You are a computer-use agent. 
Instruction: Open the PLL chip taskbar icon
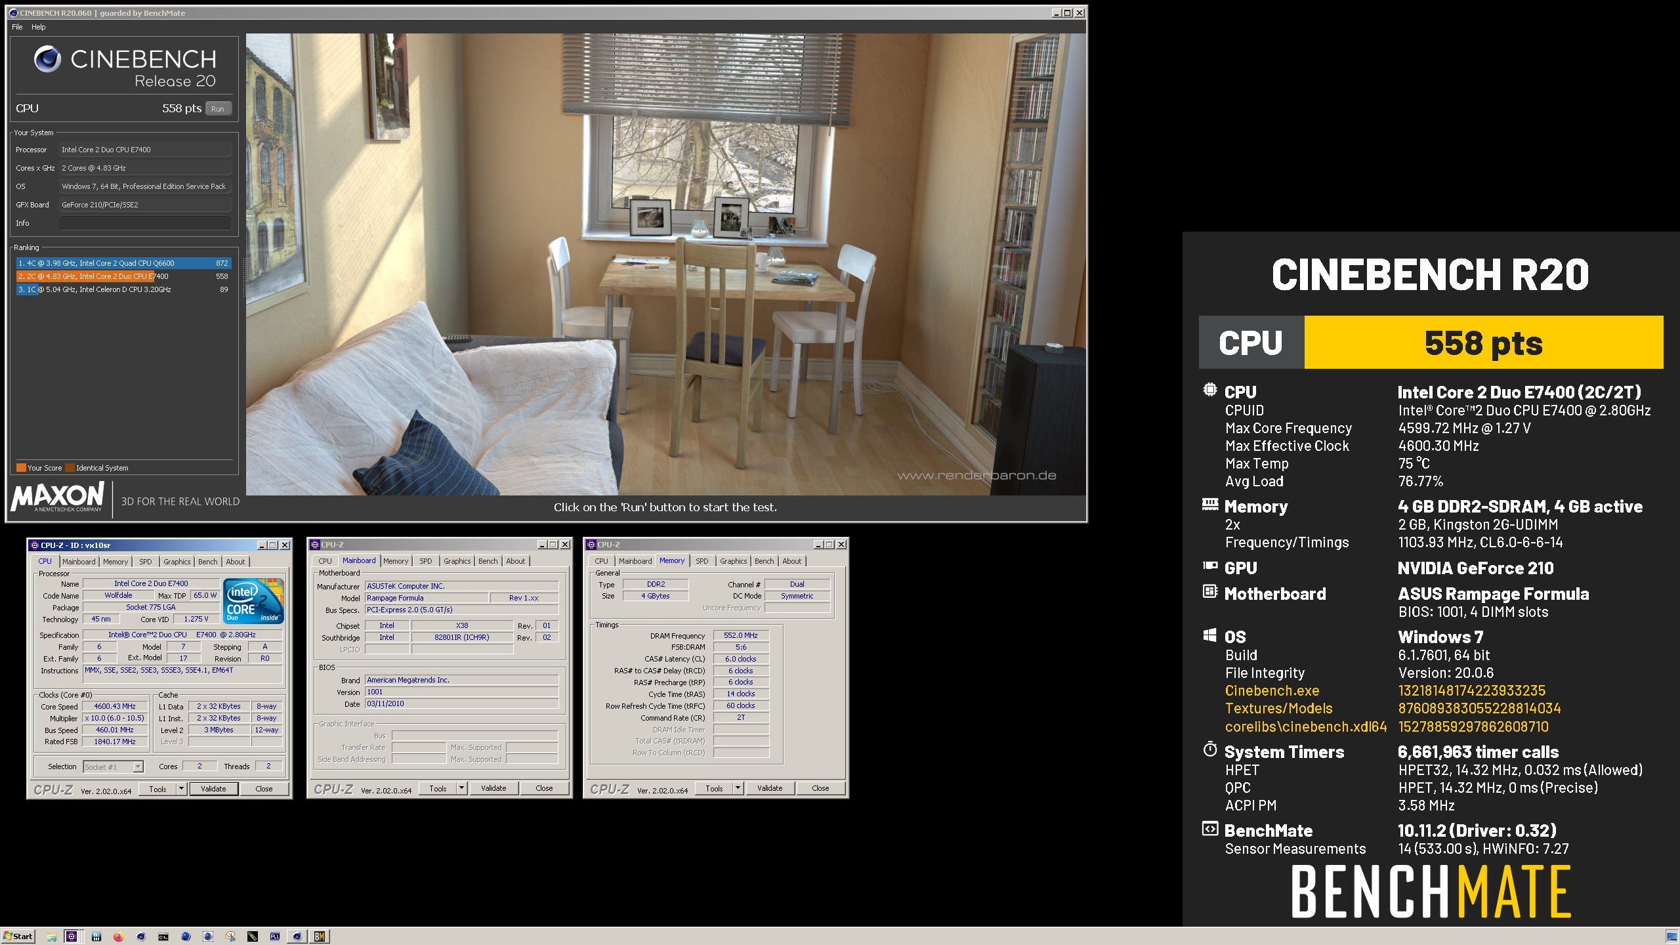click(275, 936)
